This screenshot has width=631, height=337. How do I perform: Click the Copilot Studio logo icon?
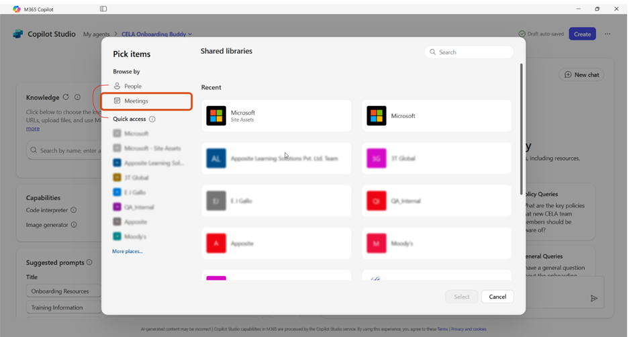click(18, 34)
